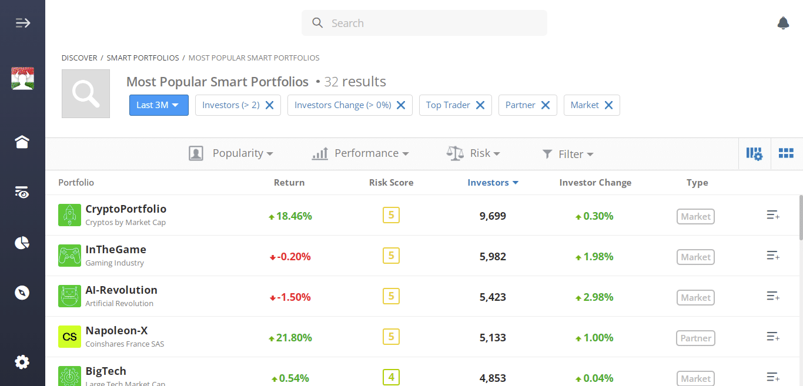803x386 pixels.
Task: Toggle grid view for portfolio results
Action: [786, 153]
